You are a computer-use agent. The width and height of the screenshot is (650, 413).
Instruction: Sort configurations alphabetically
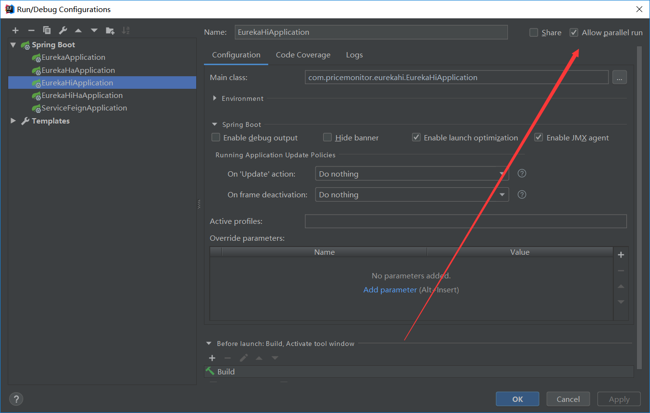tap(126, 30)
